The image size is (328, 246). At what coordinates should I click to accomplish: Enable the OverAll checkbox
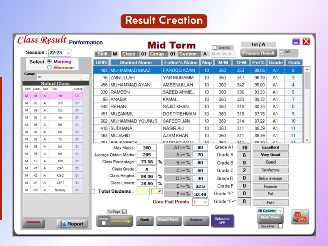(x=215, y=48)
